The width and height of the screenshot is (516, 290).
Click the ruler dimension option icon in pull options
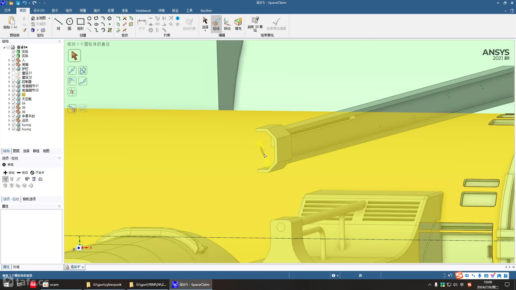click(40, 179)
